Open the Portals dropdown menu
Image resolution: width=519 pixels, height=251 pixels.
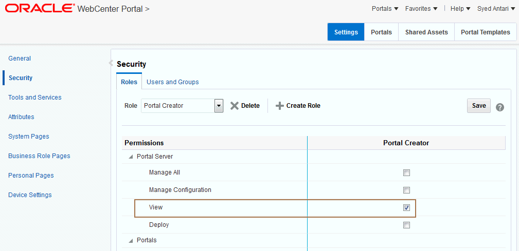[x=385, y=9]
